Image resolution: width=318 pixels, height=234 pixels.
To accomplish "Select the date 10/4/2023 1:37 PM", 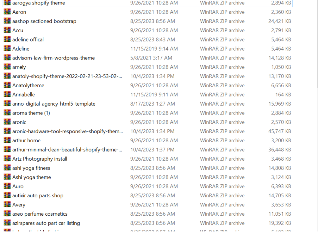I will point(152,150).
